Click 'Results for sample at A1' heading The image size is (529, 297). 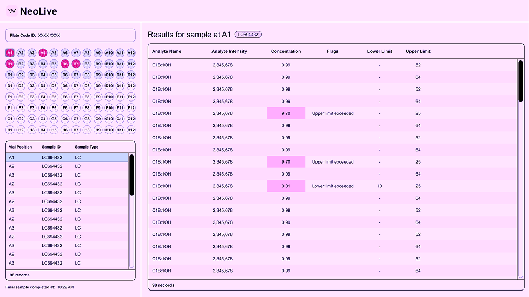pos(189,35)
